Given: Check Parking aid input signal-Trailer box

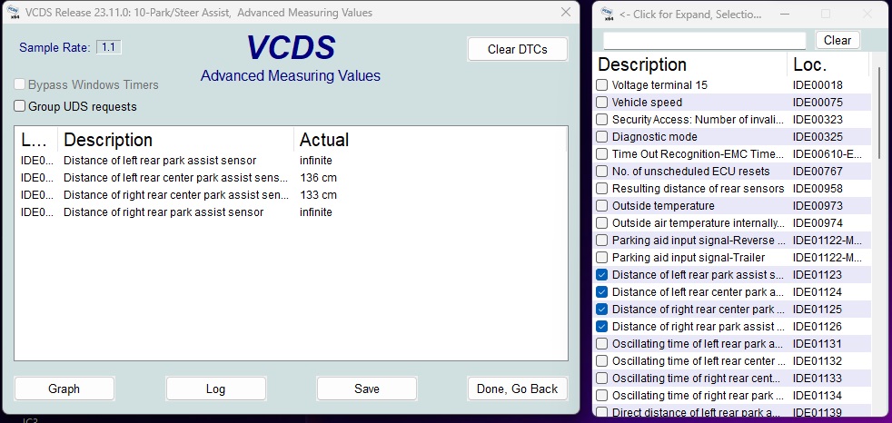Looking at the screenshot, I should (602, 258).
